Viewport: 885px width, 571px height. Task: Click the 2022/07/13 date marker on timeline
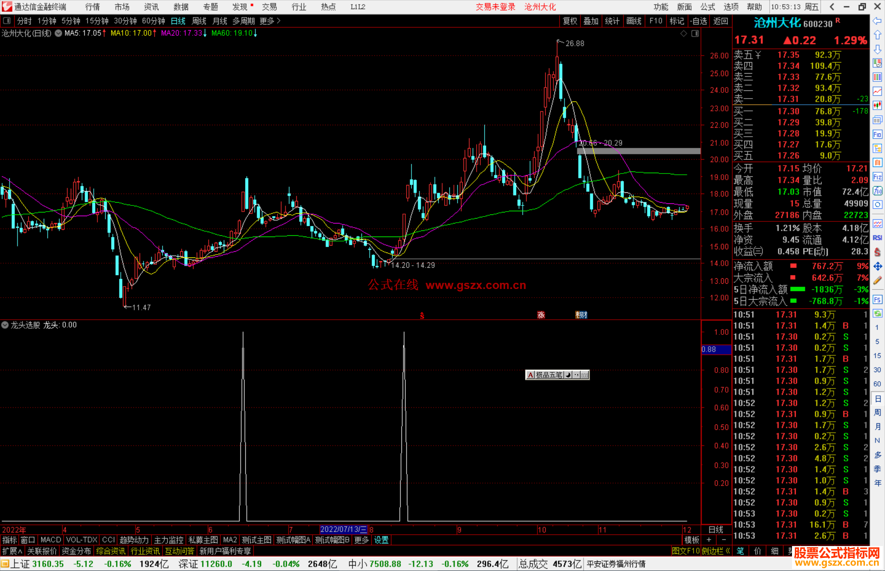[x=343, y=530]
